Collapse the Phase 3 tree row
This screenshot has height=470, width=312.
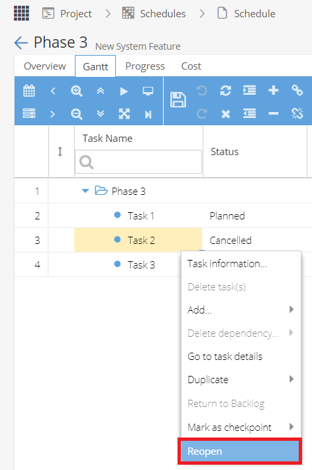(x=85, y=191)
